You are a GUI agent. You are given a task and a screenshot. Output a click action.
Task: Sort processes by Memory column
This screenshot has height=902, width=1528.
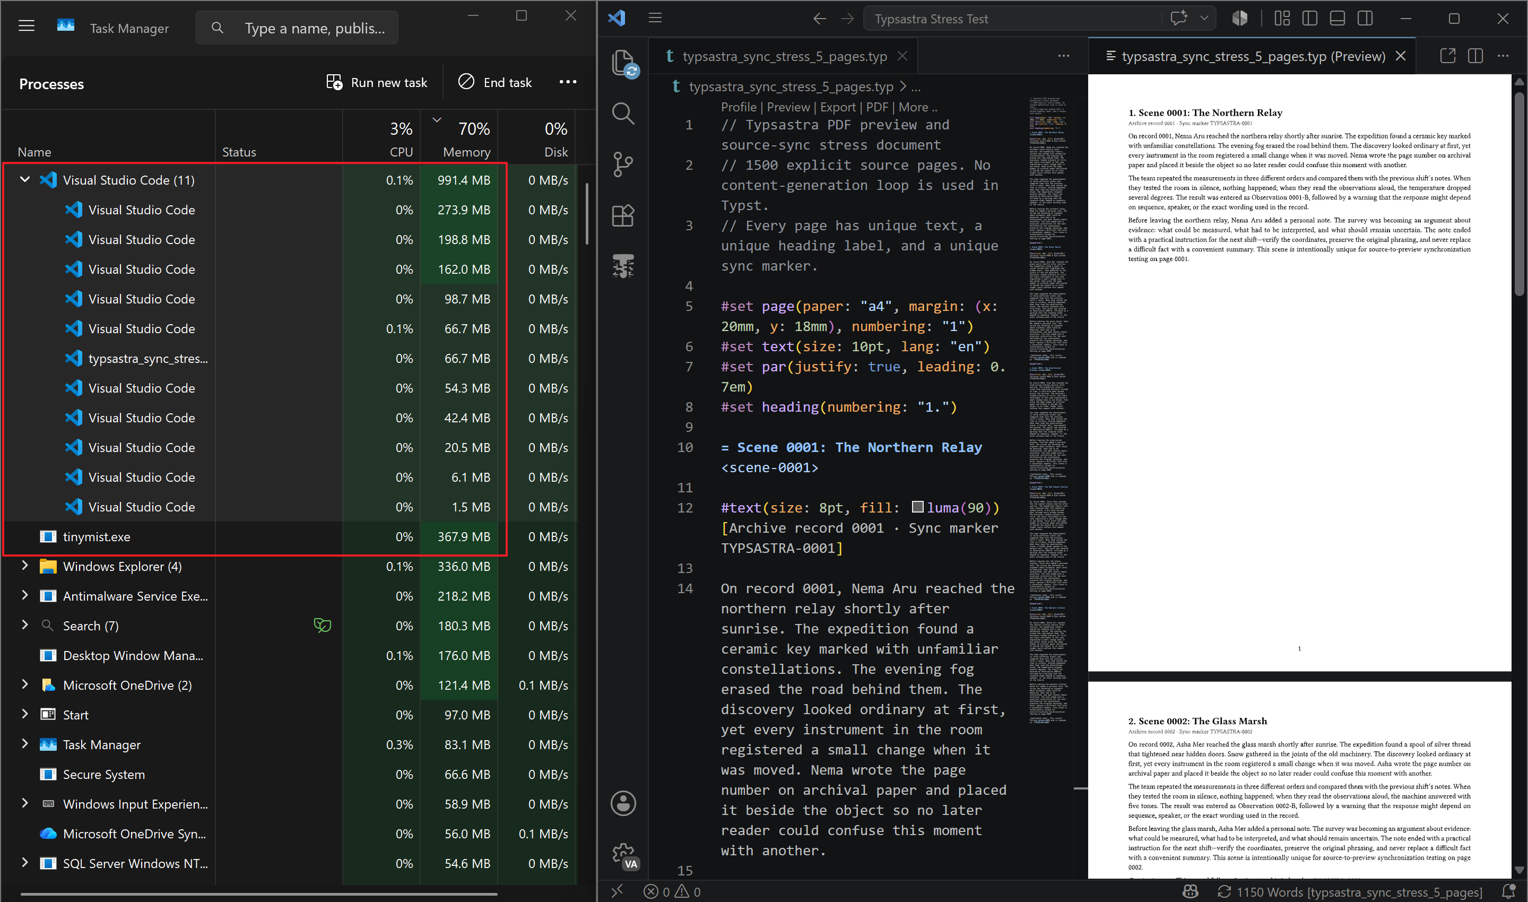click(x=459, y=138)
